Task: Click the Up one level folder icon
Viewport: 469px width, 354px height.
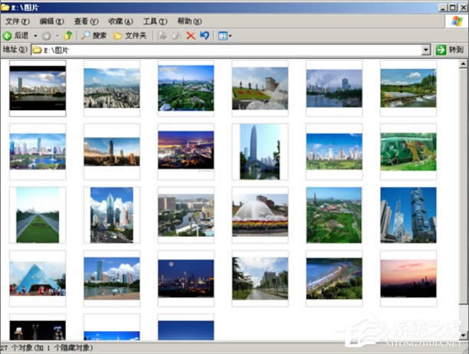Action: click(68, 35)
